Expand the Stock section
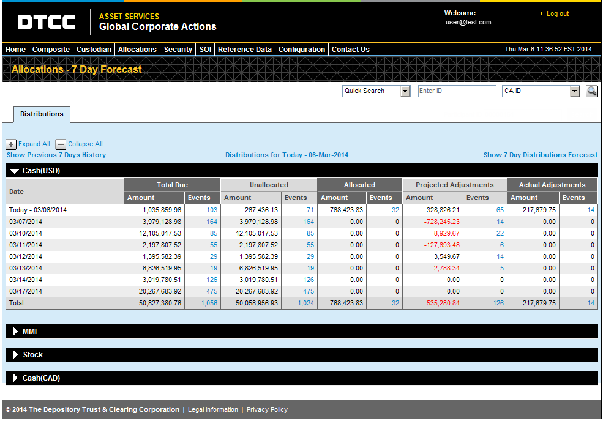The width and height of the screenshot is (603, 421). click(15, 355)
